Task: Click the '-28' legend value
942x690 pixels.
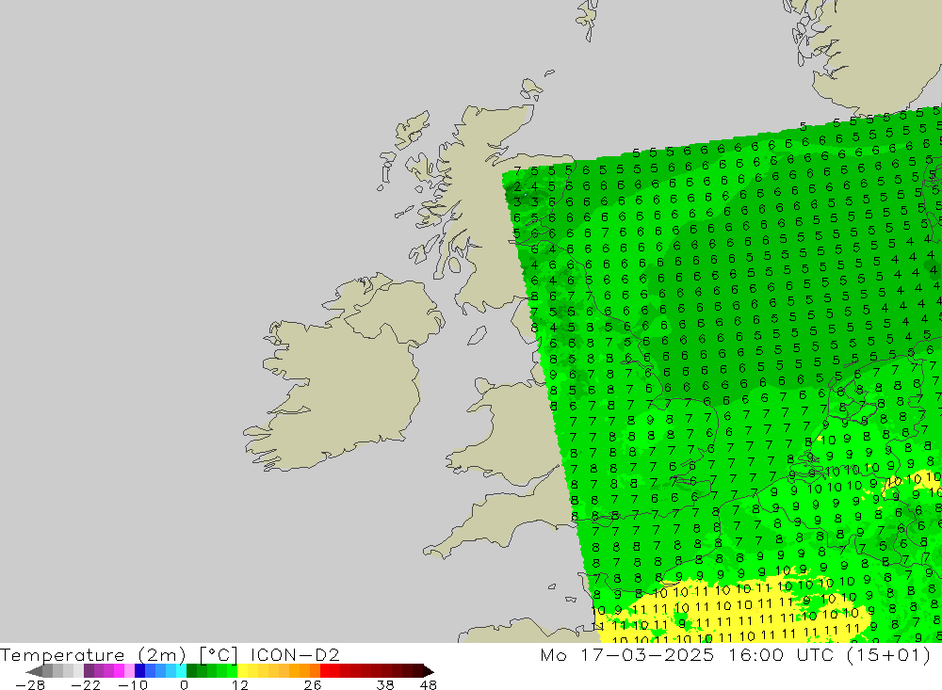Action: tap(30, 685)
